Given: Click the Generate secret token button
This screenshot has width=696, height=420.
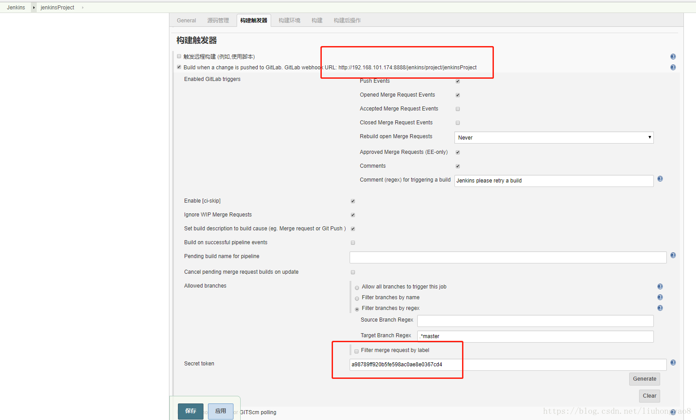Looking at the screenshot, I should pos(644,379).
